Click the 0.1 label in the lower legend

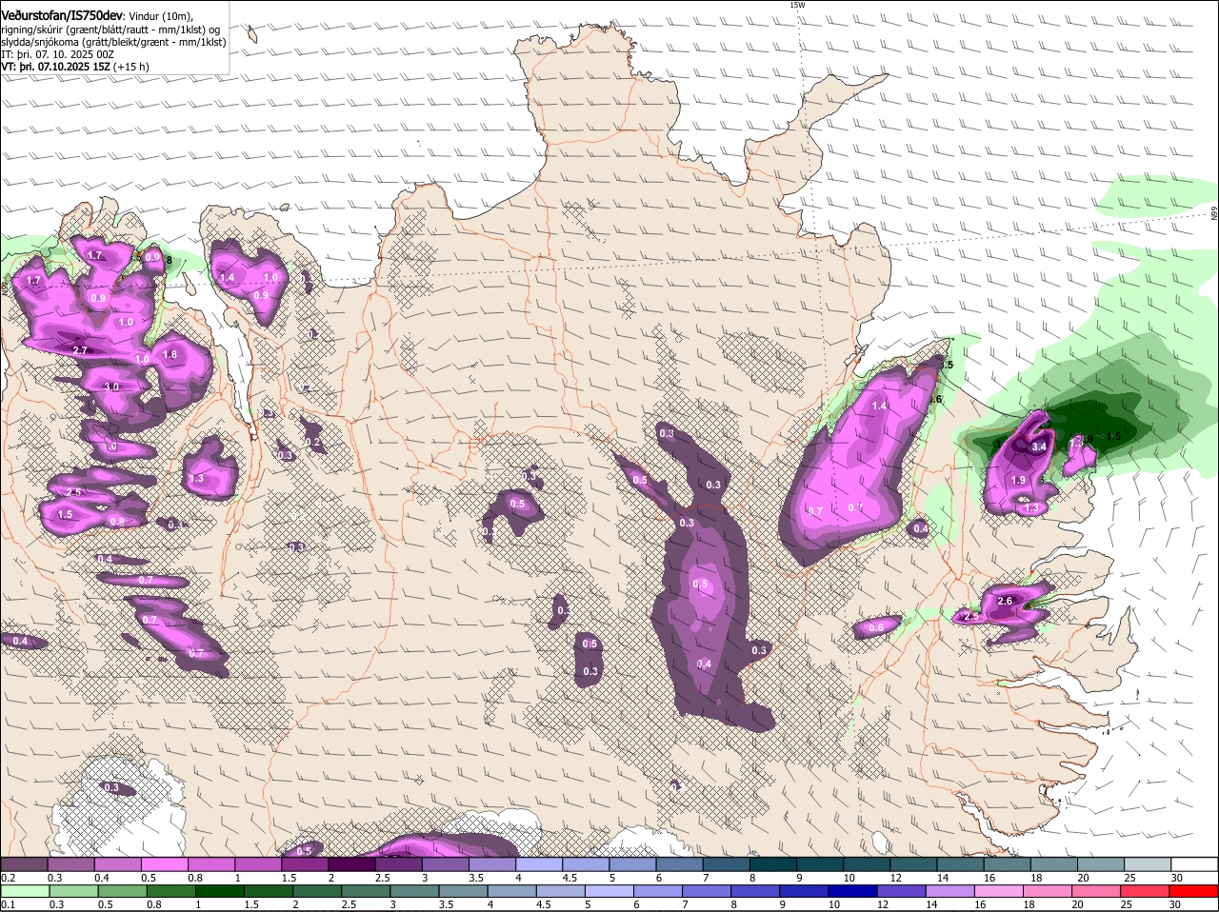pos(8,904)
